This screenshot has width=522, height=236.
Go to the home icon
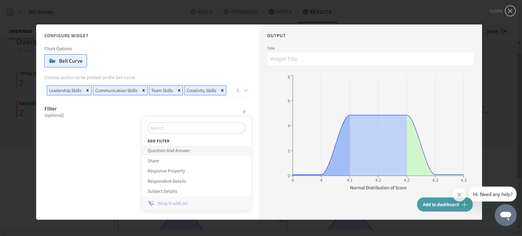click(x=10, y=12)
